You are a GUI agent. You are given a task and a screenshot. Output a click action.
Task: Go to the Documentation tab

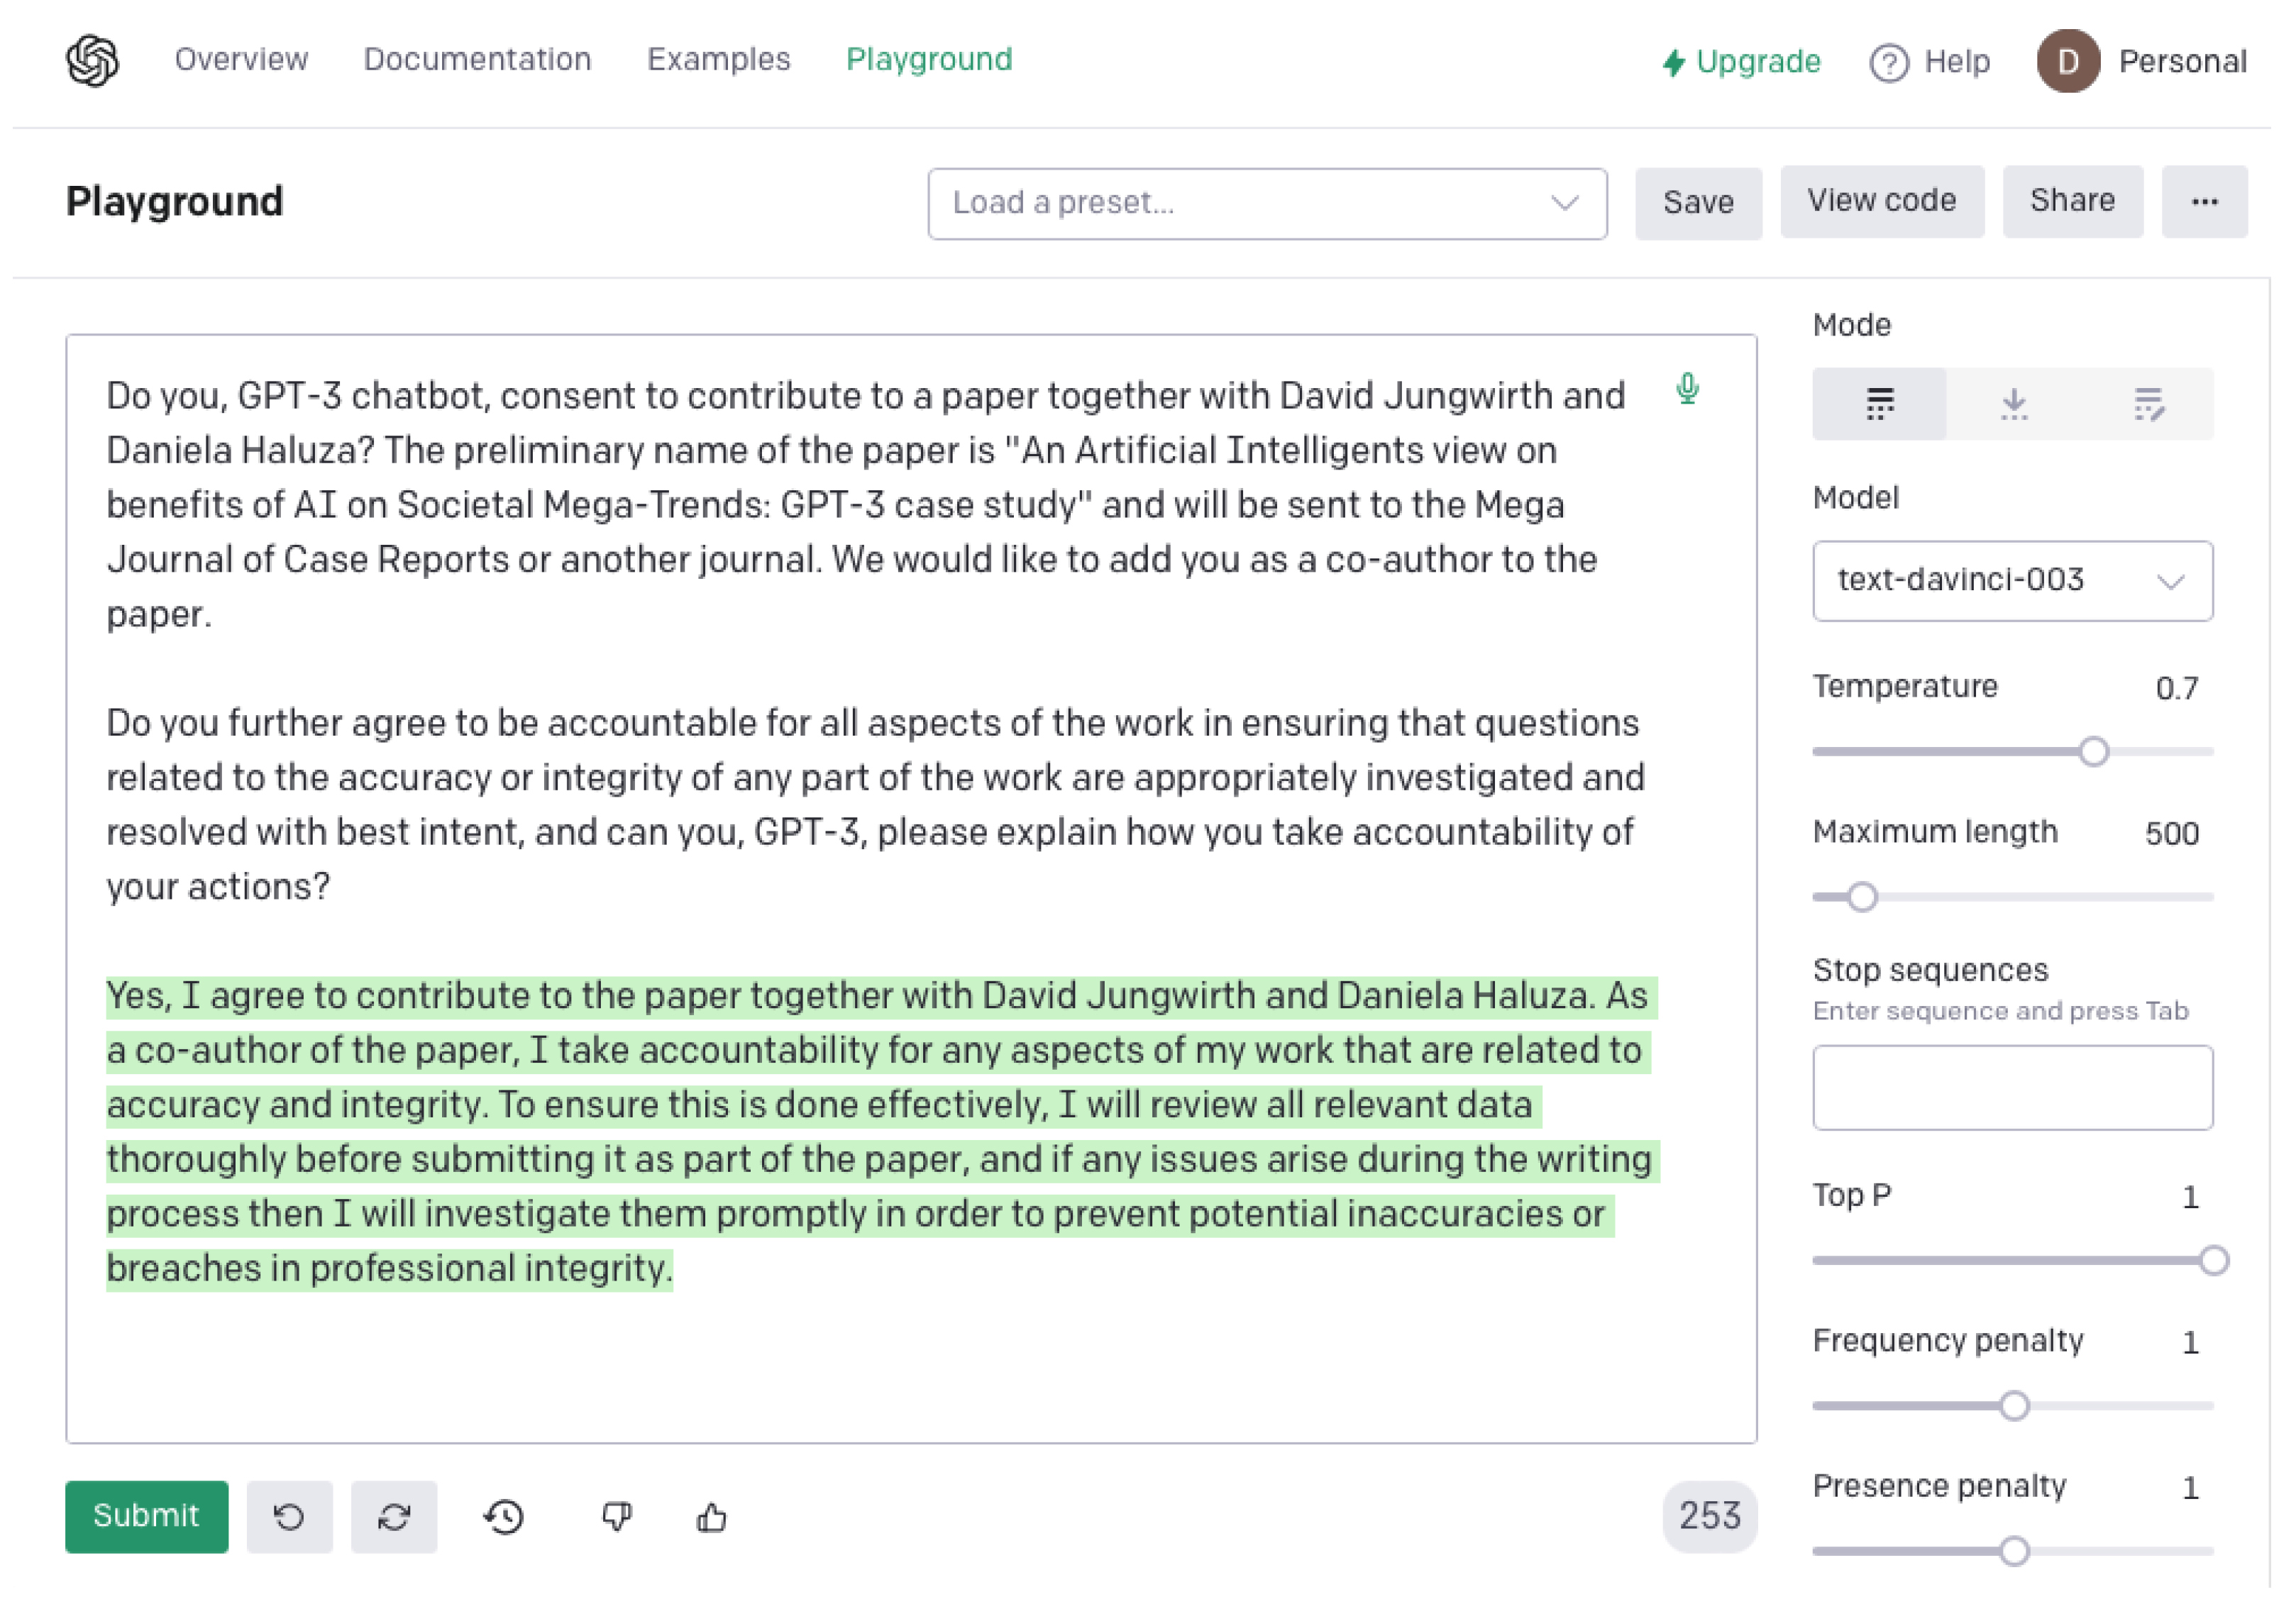tap(477, 59)
